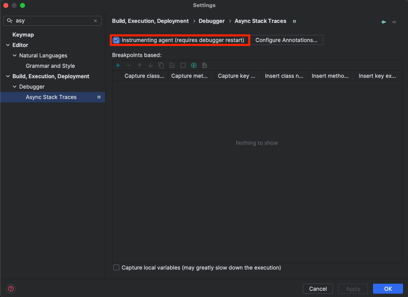The width and height of the screenshot is (408, 297).
Task: Select Keymap in settings tree
Action: pos(23,35)
